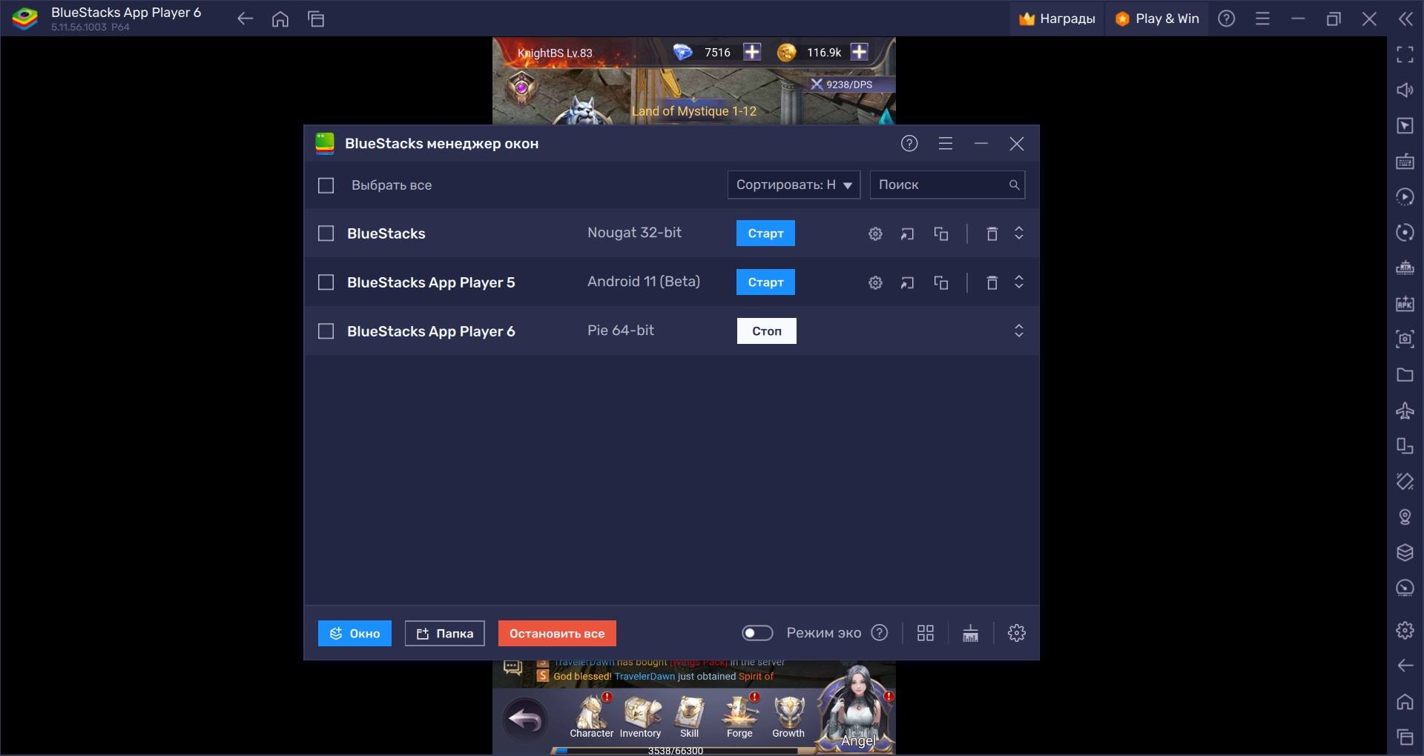Toggle the Режим эко switch
This screenshot has height=756, width=1424.
pos(757,633)
